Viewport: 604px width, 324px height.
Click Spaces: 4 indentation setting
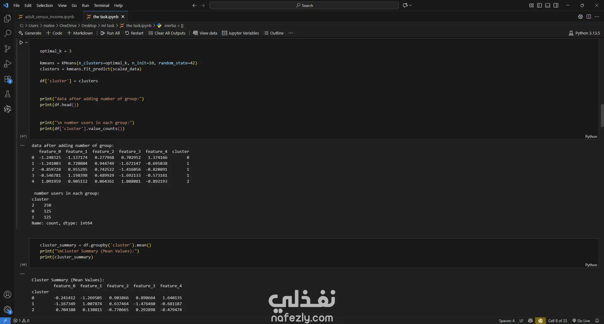507,321
